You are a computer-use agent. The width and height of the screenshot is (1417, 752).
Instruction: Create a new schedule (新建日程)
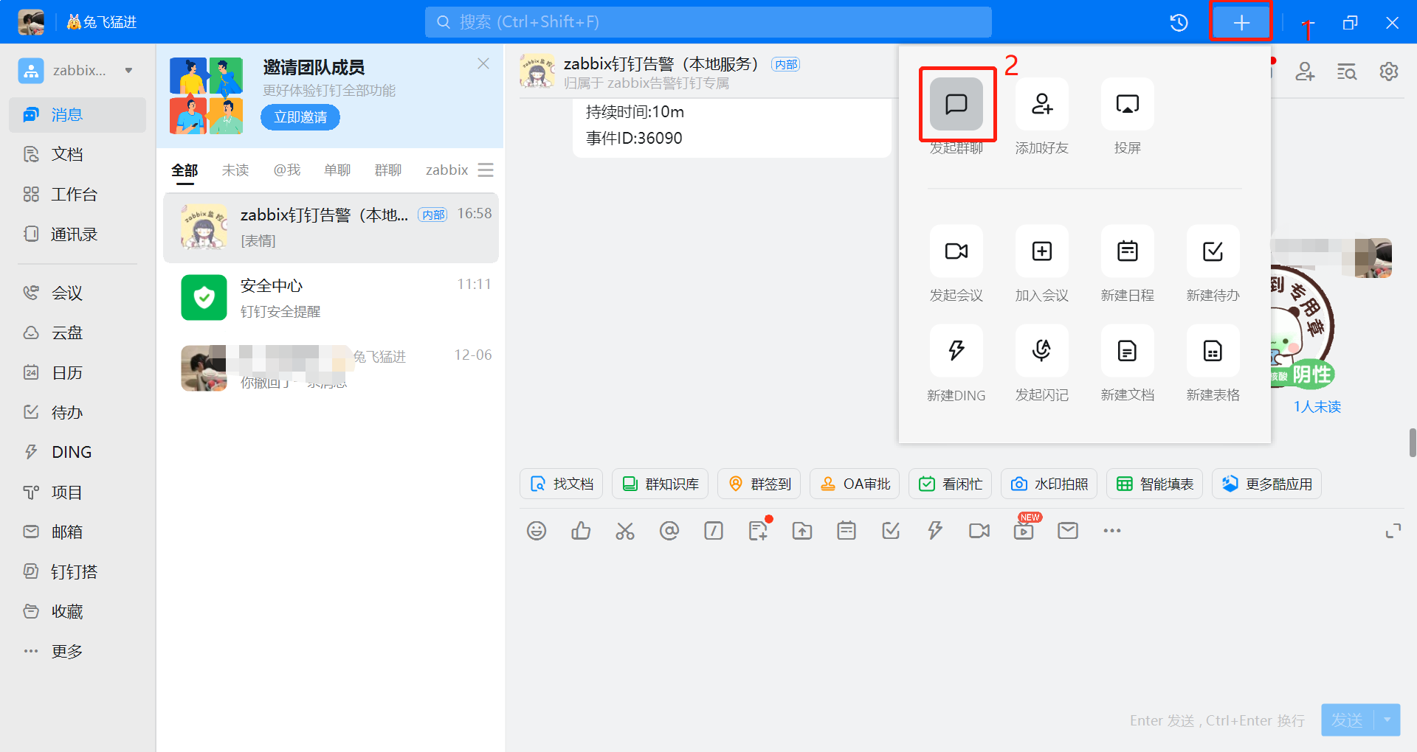point(1128,251)
